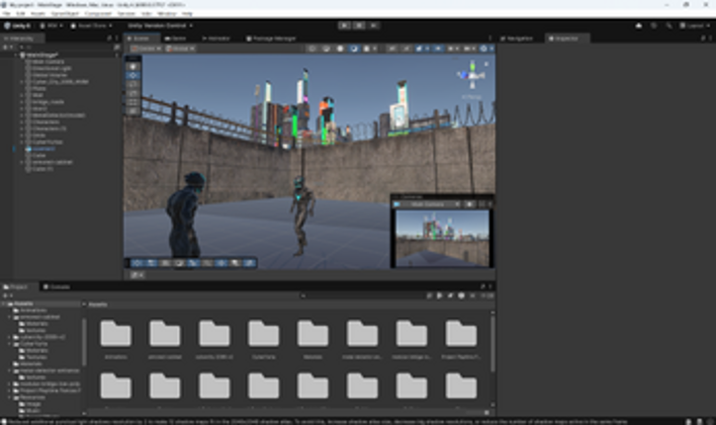Screen dimensions: 716x425
Task: Open the Layout dropdown
Action: (x=693, y=25)
